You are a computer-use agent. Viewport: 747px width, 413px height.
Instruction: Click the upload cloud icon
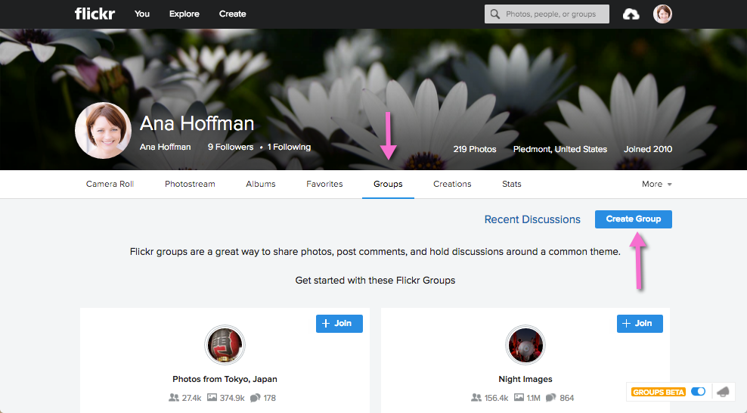click(631, 14)
